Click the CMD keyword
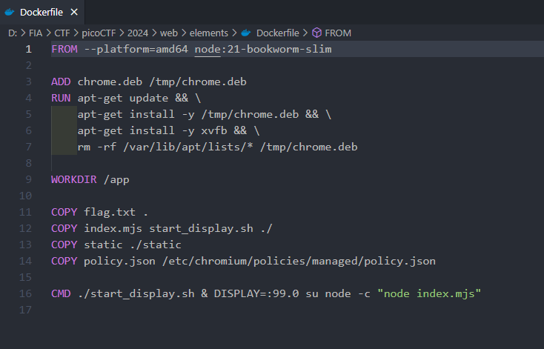 click(x=61, y=294)
